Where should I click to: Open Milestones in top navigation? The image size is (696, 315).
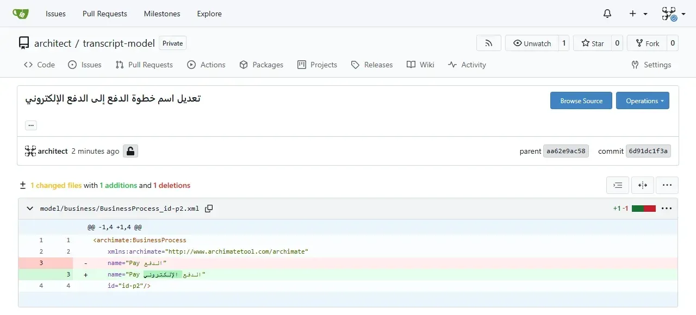coord(162,14)
